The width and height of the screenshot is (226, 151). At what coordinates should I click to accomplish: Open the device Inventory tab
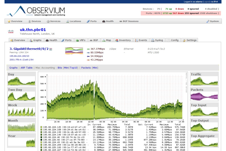click(x=123, y=40)
